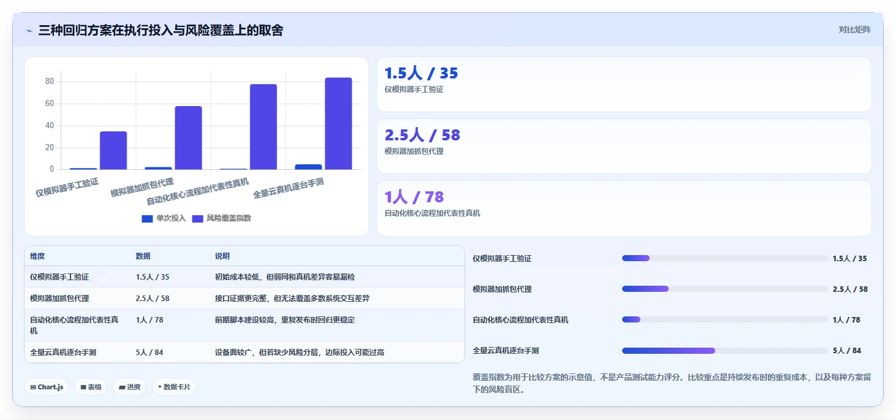
Task: Click progress row label 全量云真机逐台手测
Action: 506,351
